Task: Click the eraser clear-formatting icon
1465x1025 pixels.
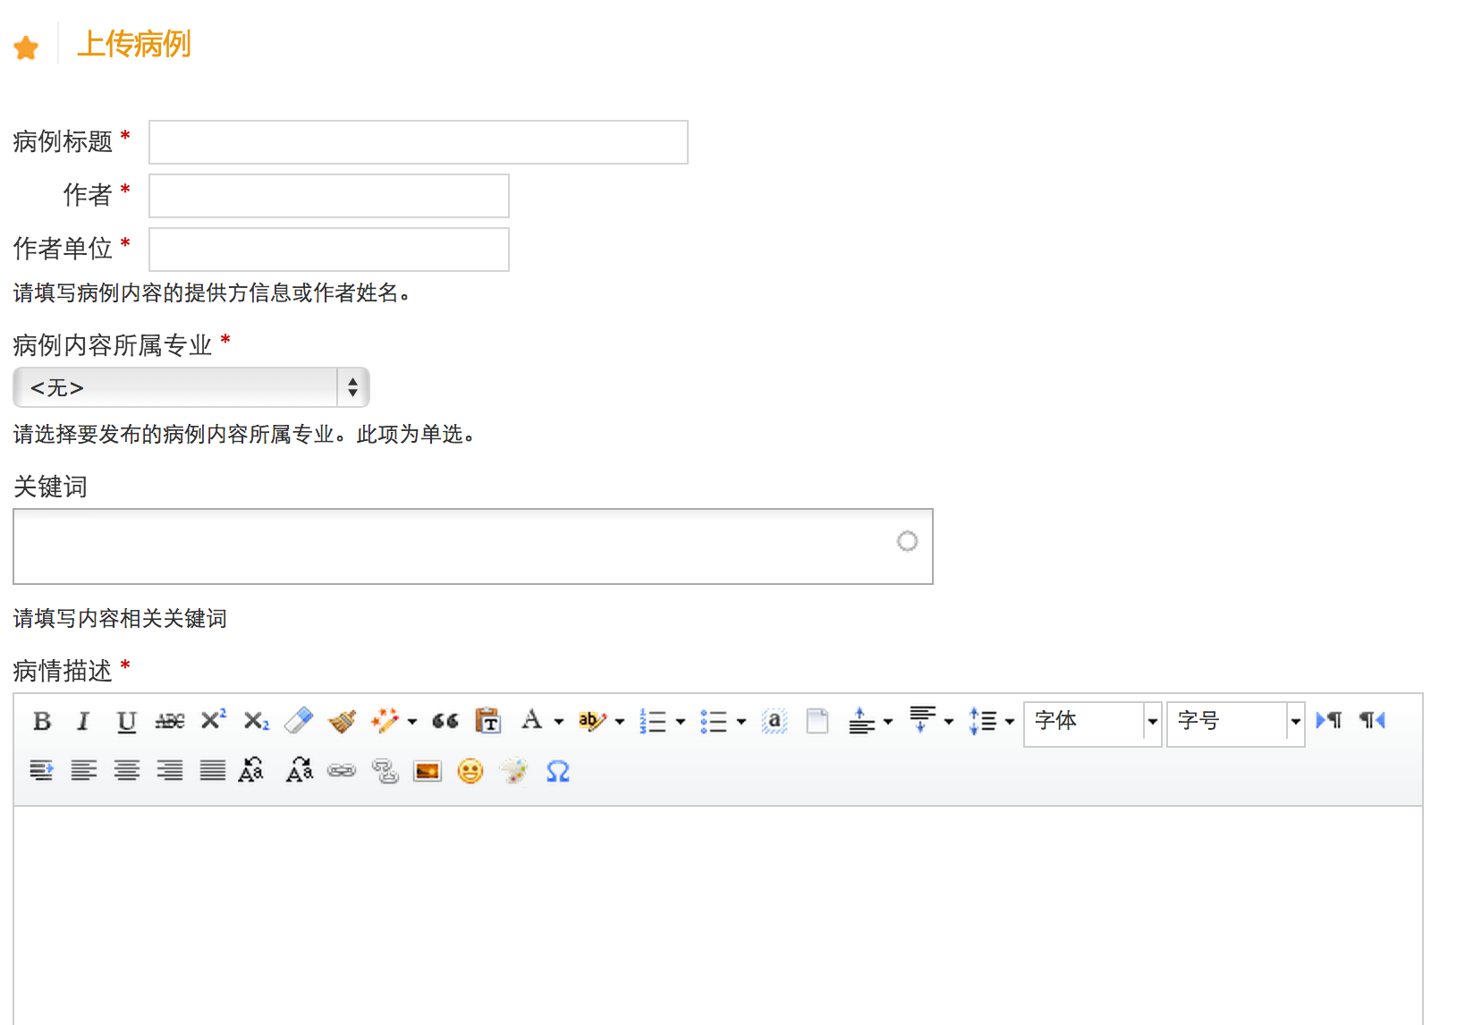Action: tap(299, 721)
